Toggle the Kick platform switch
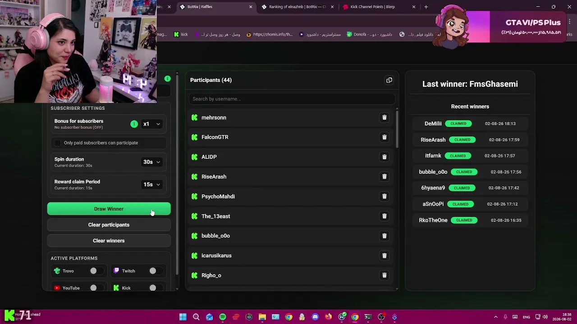Image resolution: width=577 pixels, height=324 pixels. click(156, 288)
